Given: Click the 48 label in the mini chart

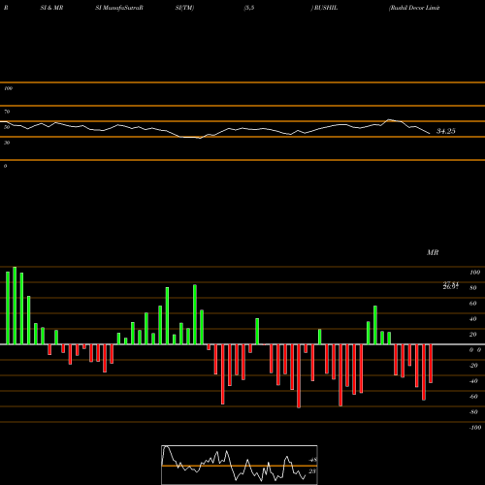Looking at the screenshot, I should click(x=312, y=460).
